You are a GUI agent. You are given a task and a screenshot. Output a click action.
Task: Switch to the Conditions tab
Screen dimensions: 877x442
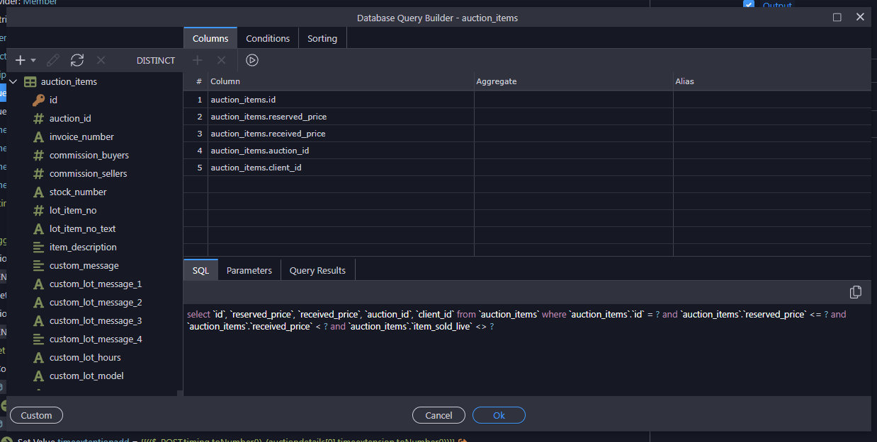[268, 38]
